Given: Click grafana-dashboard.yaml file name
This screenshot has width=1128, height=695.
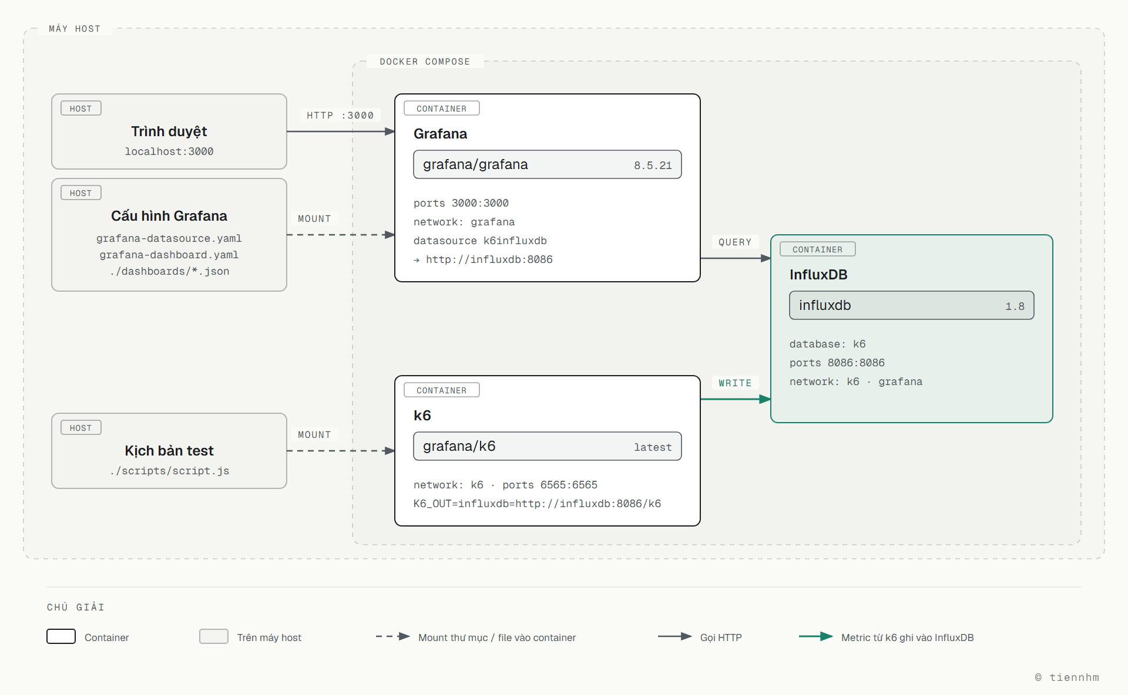Looking at the screenshot, I should (x=169, y=255).
